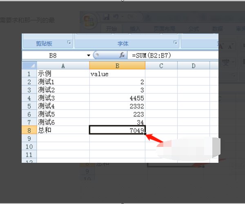Open 公式 tab in background Excel window
The width and height of the screenshot is (245, 204).
tap(194, 29)
